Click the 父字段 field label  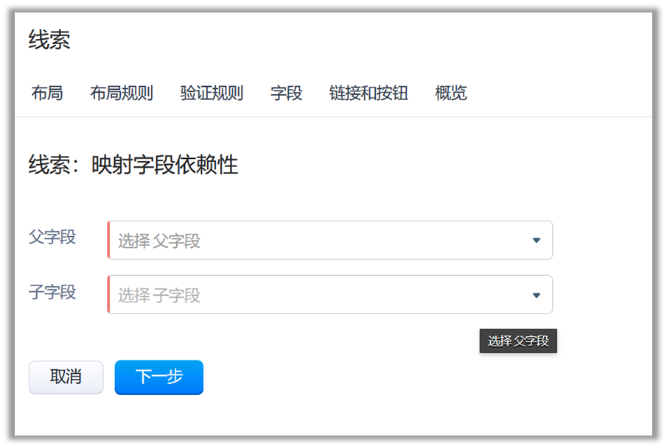52,238
